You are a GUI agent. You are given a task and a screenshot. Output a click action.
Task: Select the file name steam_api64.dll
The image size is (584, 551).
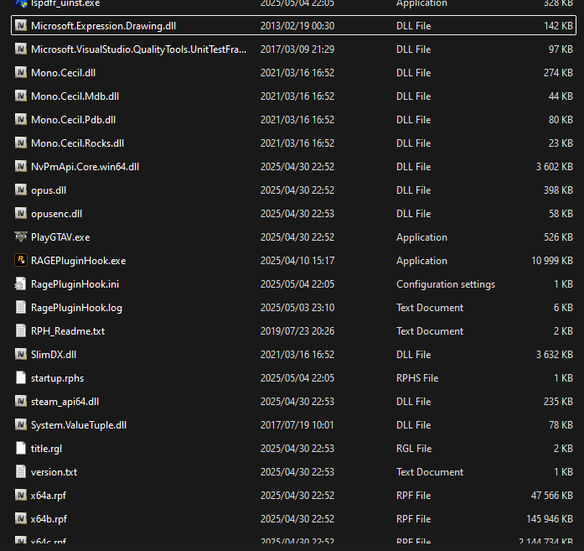(65, 402)
